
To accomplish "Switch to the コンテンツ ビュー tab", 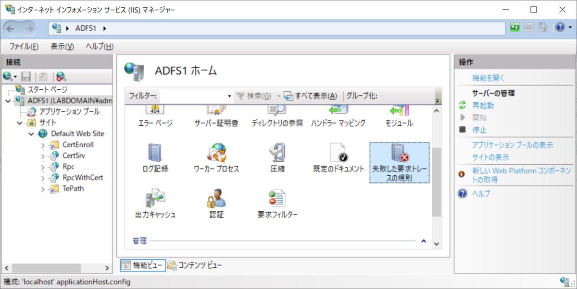I will [x=199, y=265].
